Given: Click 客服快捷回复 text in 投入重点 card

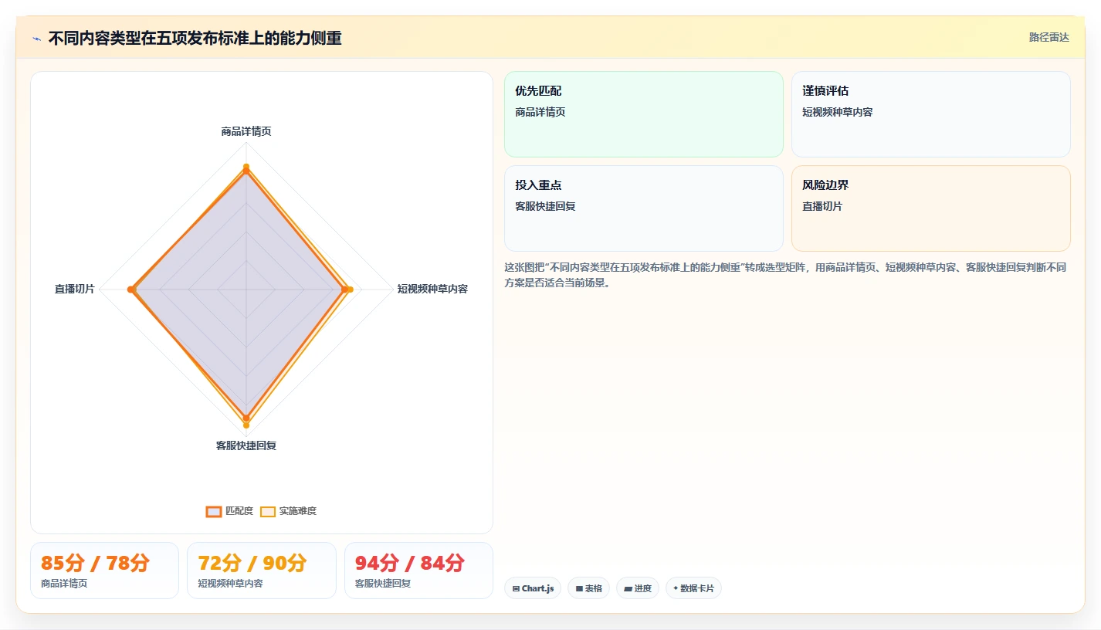Looking at the screenshot, I should coord(545,206).
